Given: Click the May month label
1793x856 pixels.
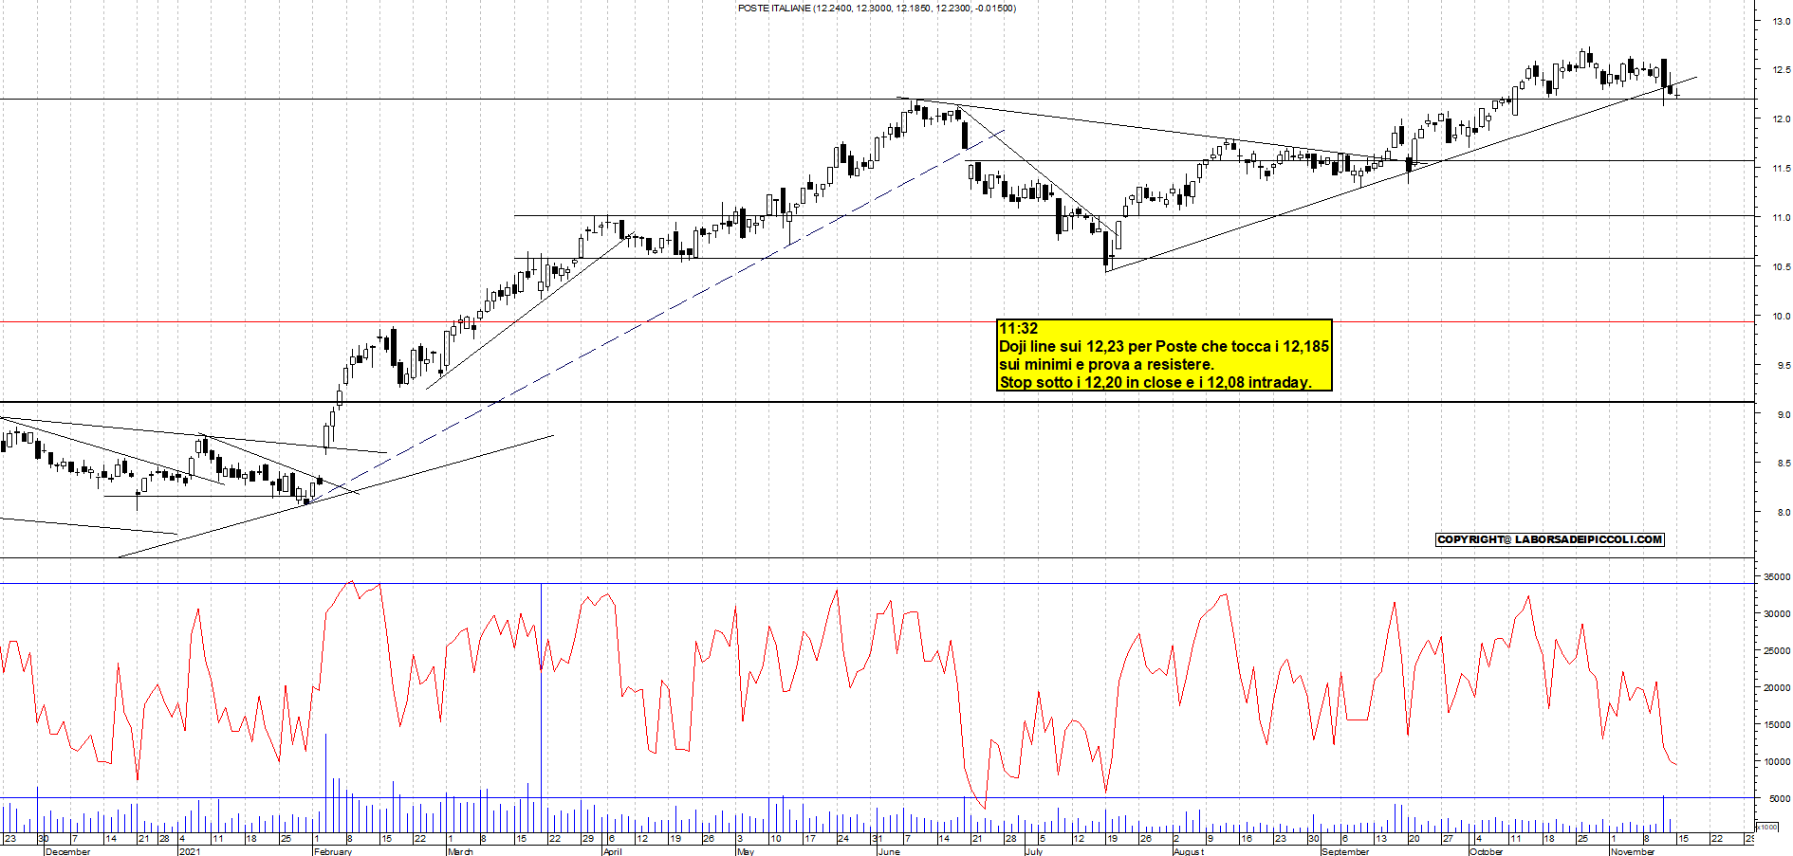Looking at the screenshot, I should 746,851.
